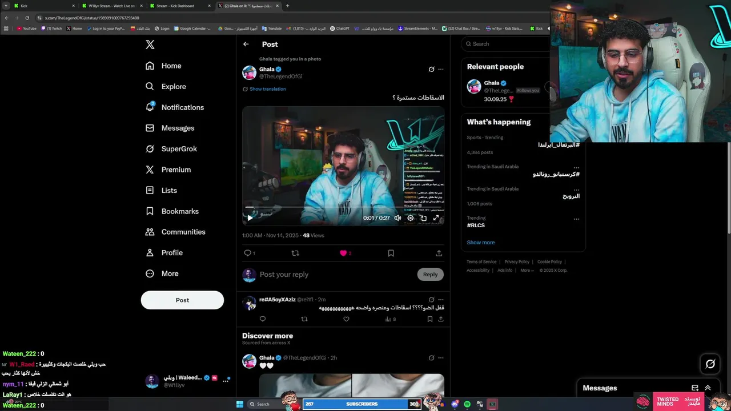Open the Terms of Service link

tap(481, 262)
